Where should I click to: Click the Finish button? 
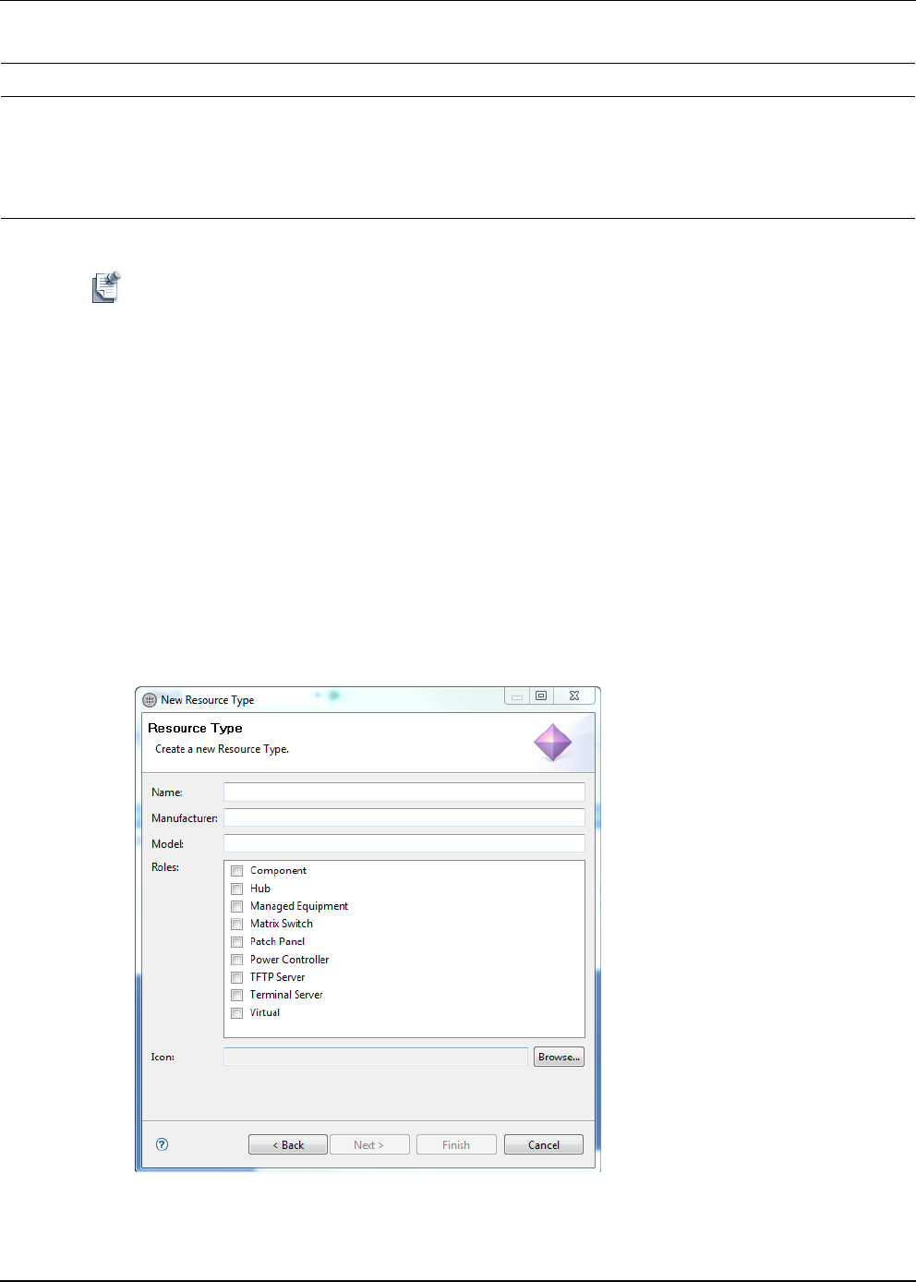coord(456,1144)
